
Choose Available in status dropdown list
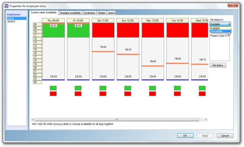coord(220,28)
